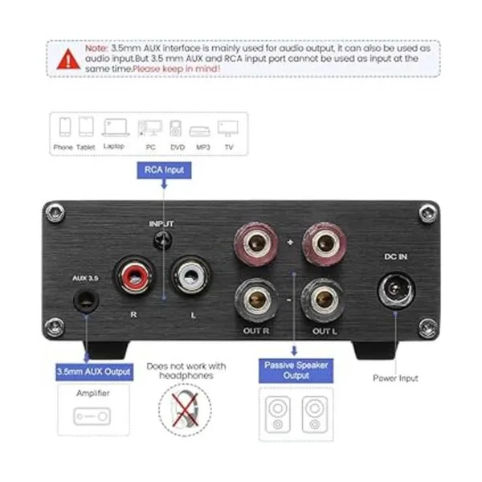
Task: Click the red warning triangle icon
Action: pyautogui.click(x=68, y=59)
